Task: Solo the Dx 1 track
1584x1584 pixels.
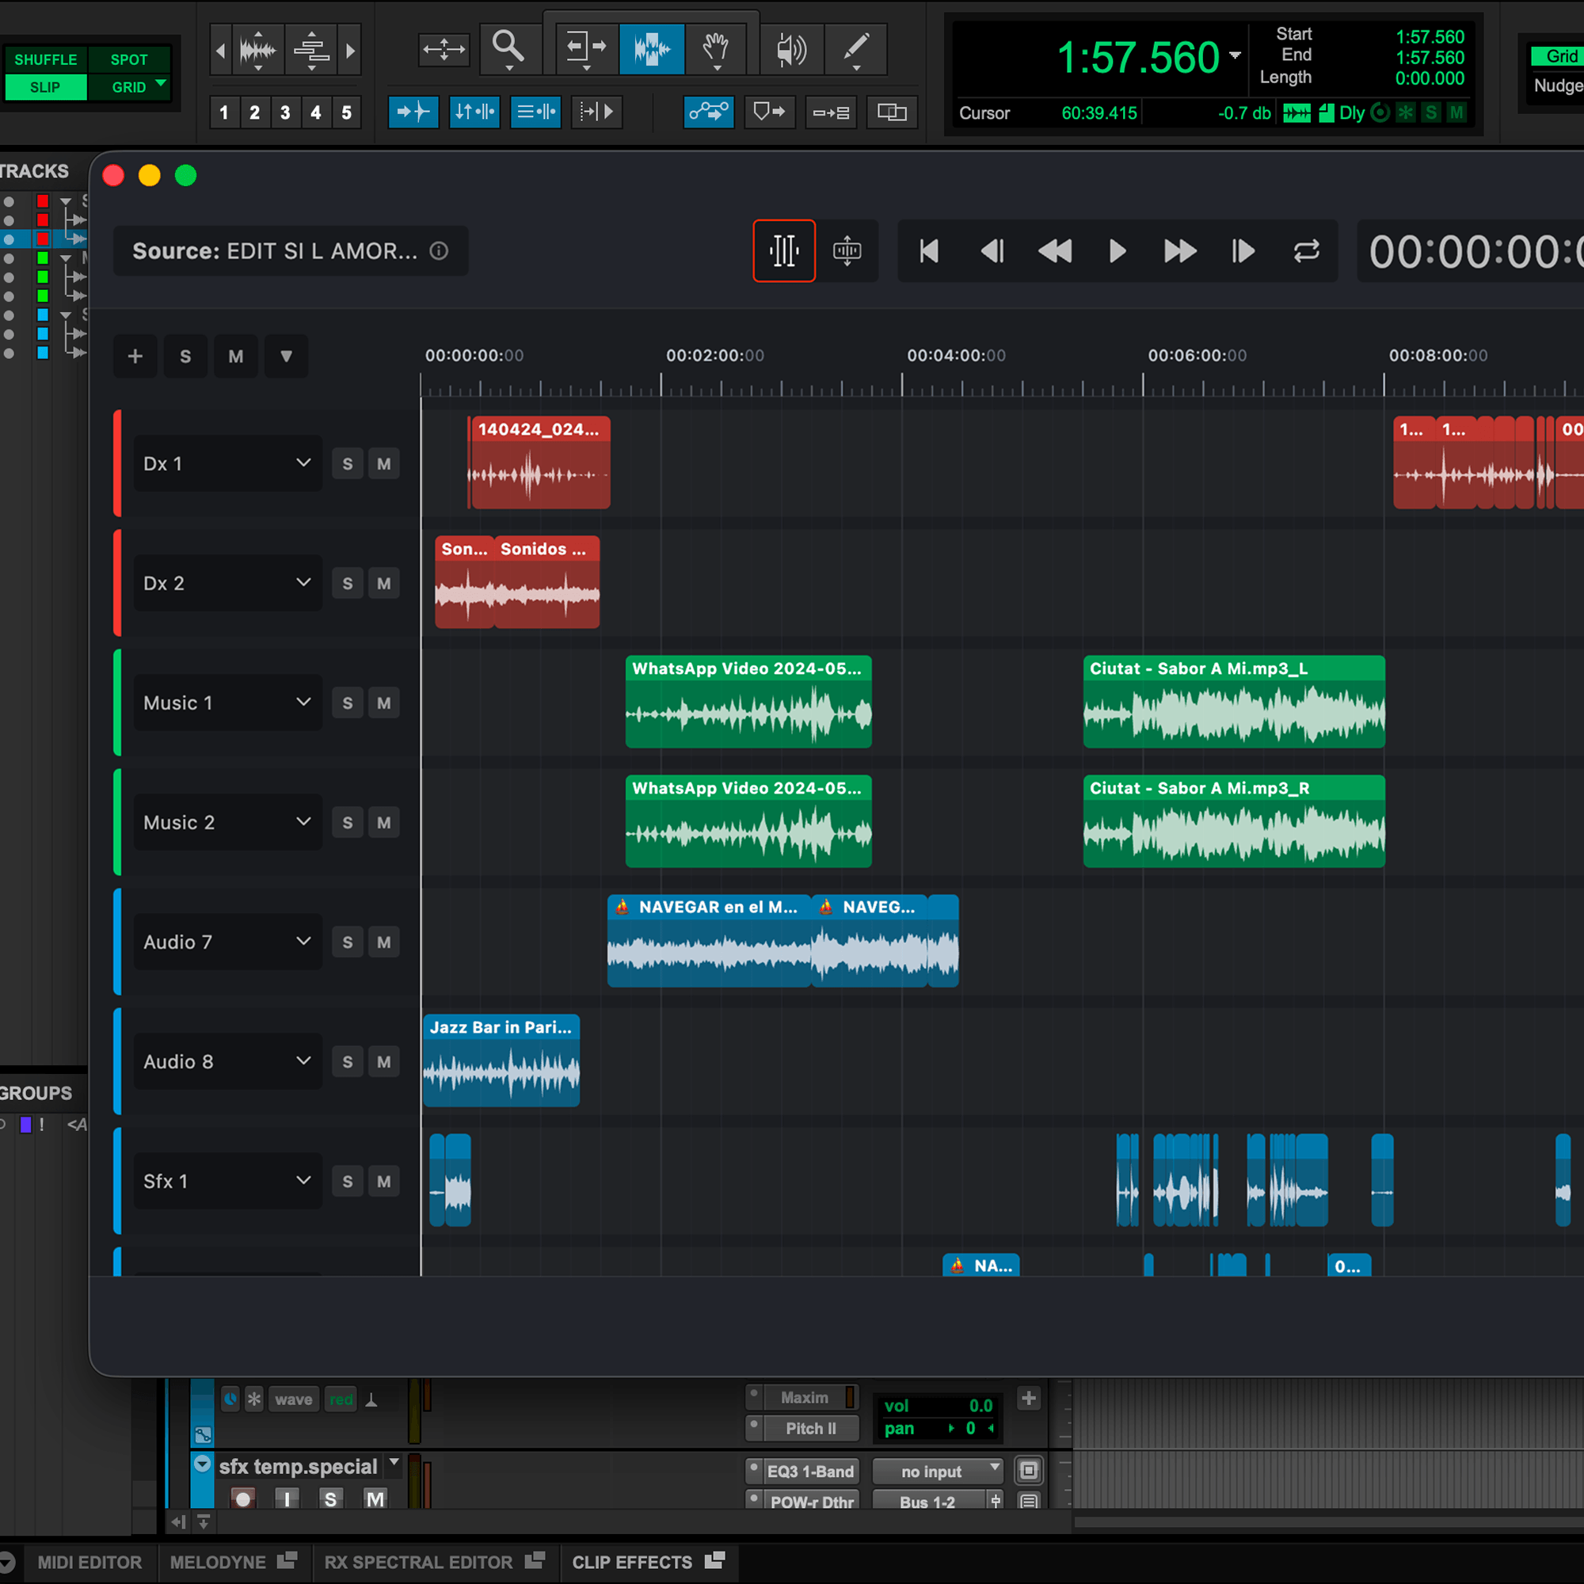Action: pyautogui.click(x=347, y=463)
